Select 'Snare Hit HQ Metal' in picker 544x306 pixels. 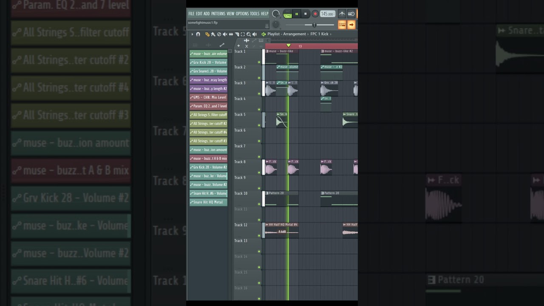[208, 202]
